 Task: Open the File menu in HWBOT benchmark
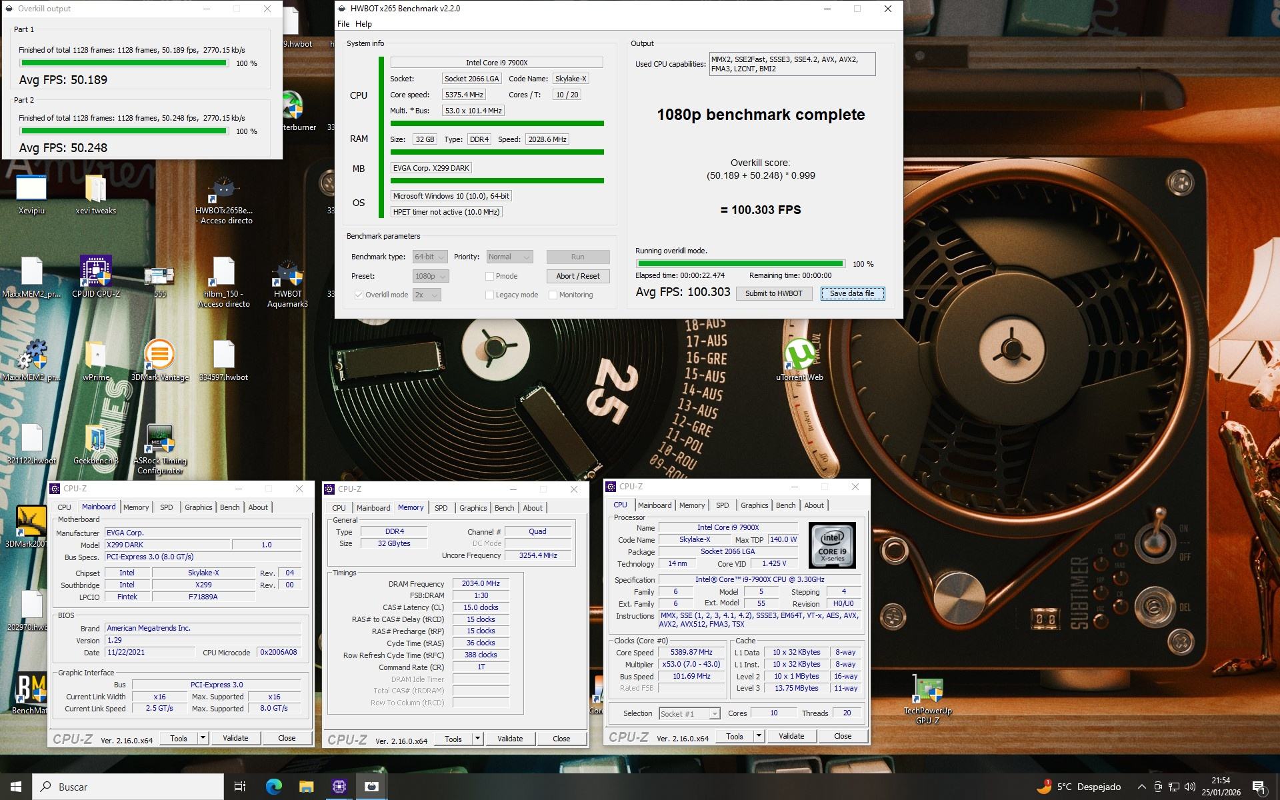pyautogui.click(x=342, y=23)
